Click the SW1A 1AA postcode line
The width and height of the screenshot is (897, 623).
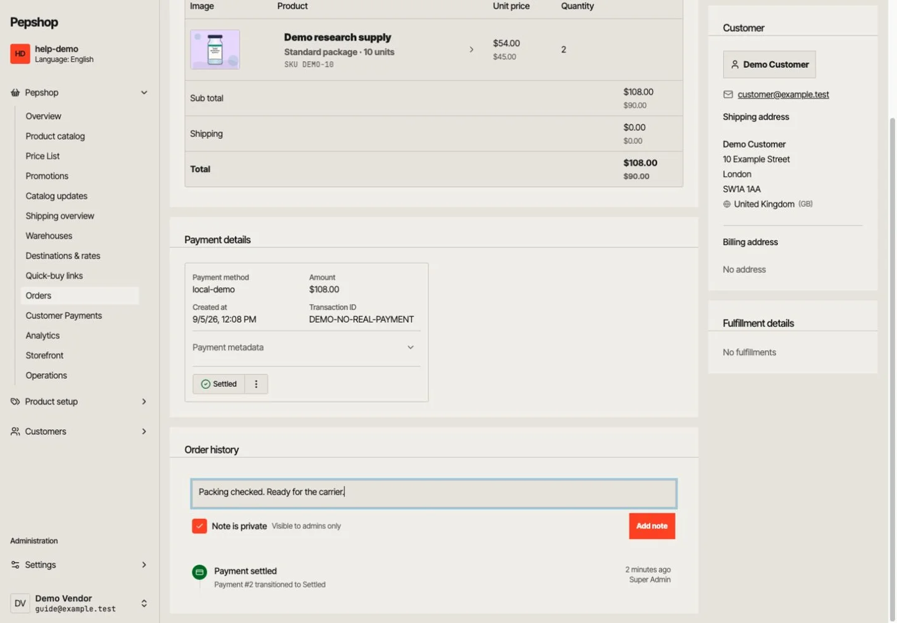(741, 189)
